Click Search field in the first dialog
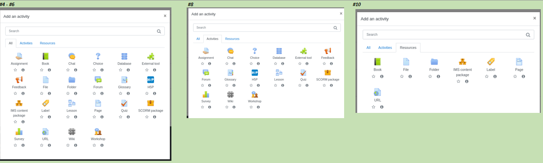 pyautogui.click(x=85, y=31)
